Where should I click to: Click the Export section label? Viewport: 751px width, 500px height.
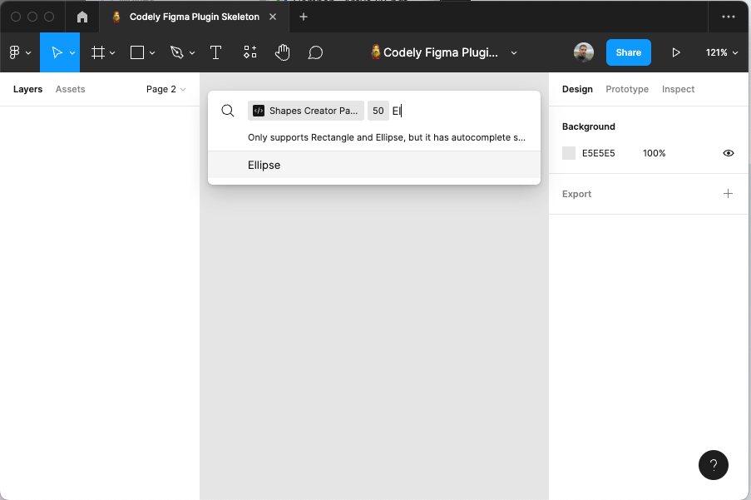[576, 194]
